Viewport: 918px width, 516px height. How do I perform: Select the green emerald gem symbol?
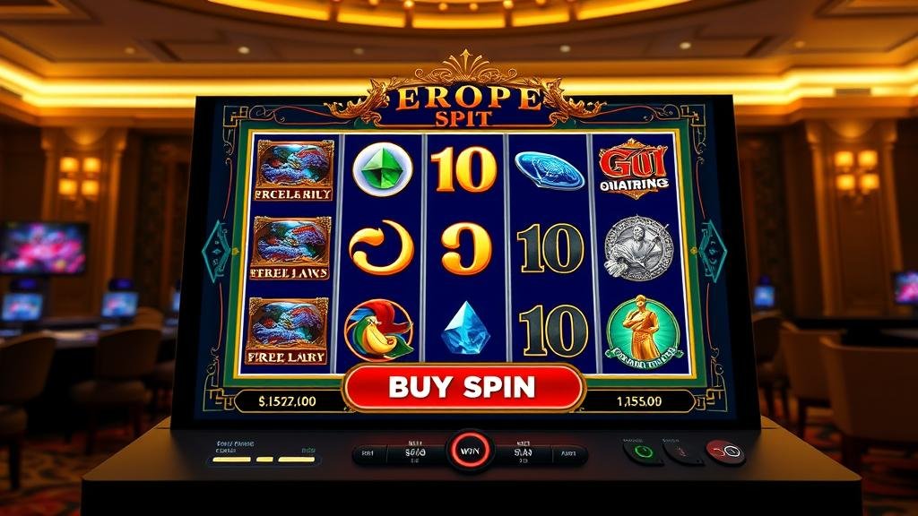pyautogui.click(x=383, y=169)
